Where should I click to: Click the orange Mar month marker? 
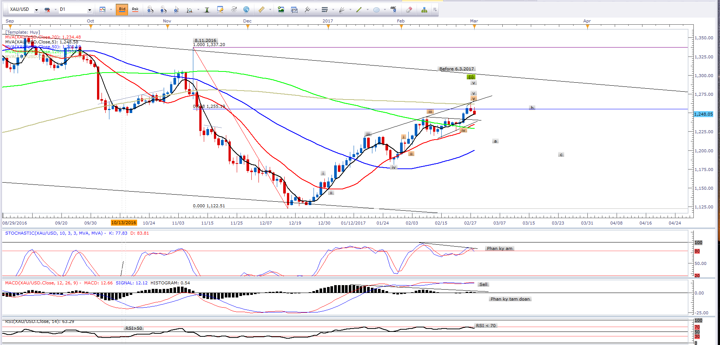474,26
